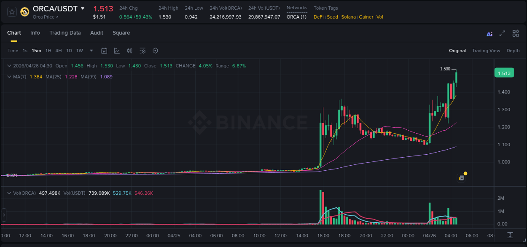Launch the Ai assistant icon
The image size is (527, 247).
[489, 33]
